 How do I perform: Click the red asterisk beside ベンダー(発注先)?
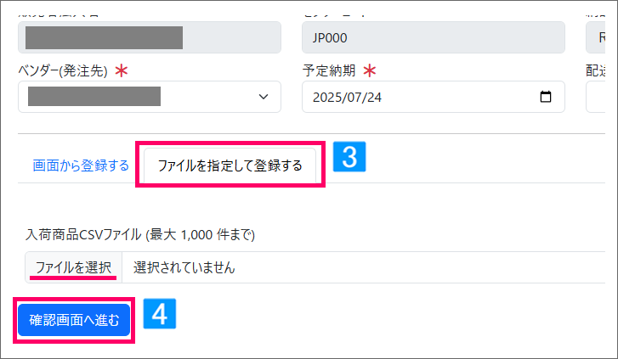pyautogui.click(x=123, y=71)
